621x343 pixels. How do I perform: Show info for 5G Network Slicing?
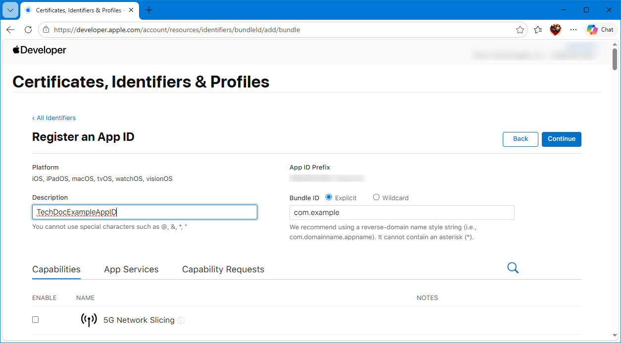(181, 320)
